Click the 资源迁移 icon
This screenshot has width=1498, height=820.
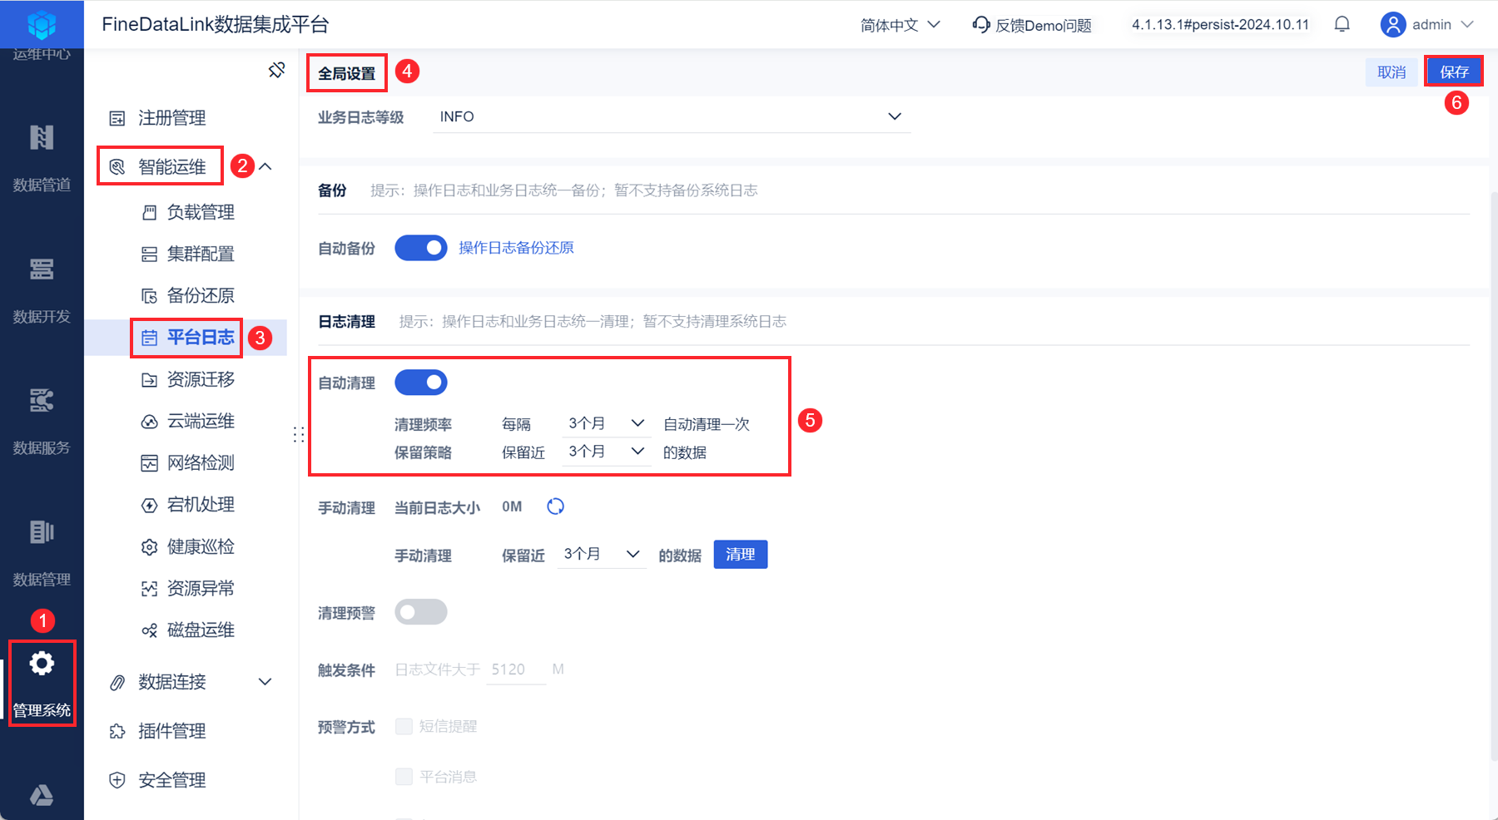tap(149, 380)
